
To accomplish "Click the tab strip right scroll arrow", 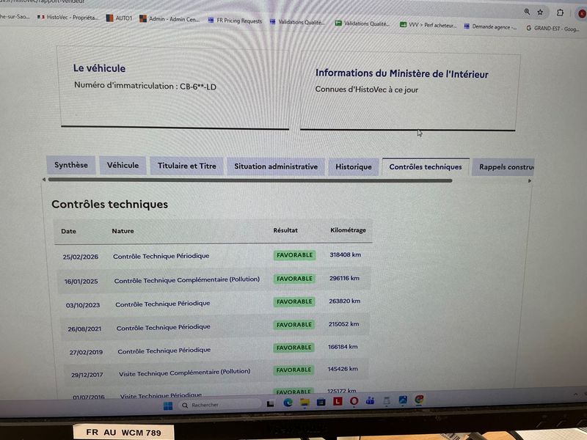I will pos(529,180).
